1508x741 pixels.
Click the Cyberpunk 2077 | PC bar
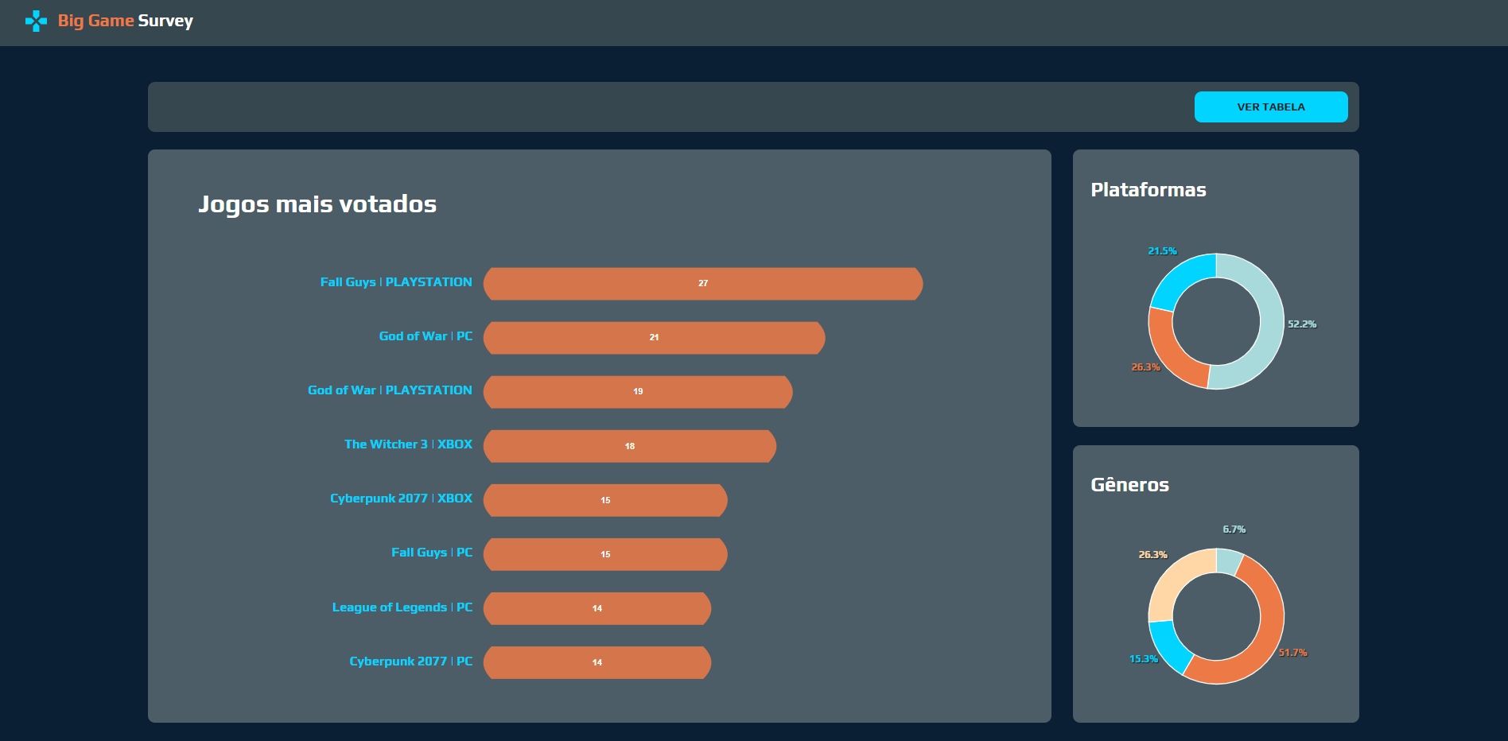(597, 662)
